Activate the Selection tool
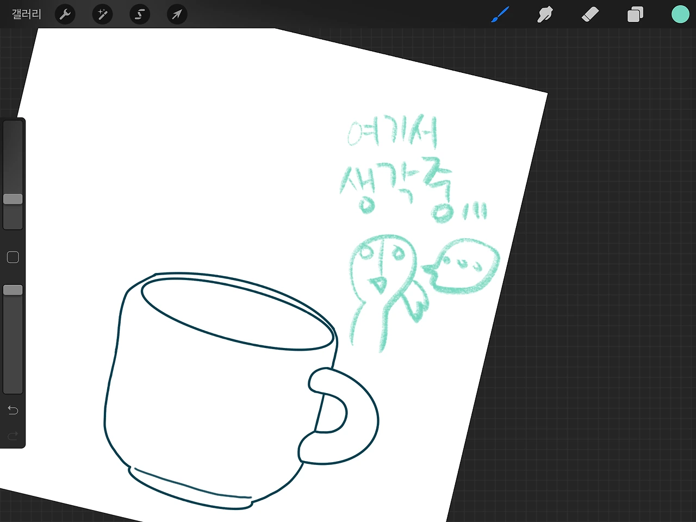 pos(140,14)
